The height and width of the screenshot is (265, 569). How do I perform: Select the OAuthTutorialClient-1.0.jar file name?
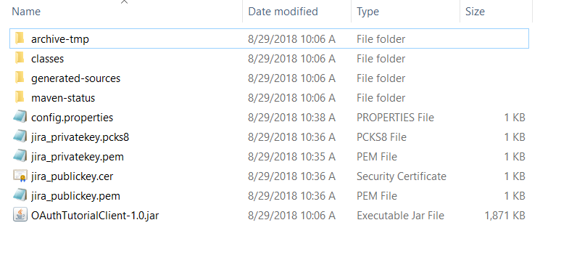pyautogui.click(x=95, y=216)
